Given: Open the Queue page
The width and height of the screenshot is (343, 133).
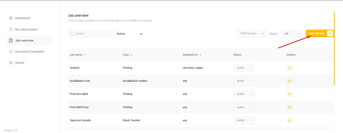Looking at the screenshot, I should point(20,63).
